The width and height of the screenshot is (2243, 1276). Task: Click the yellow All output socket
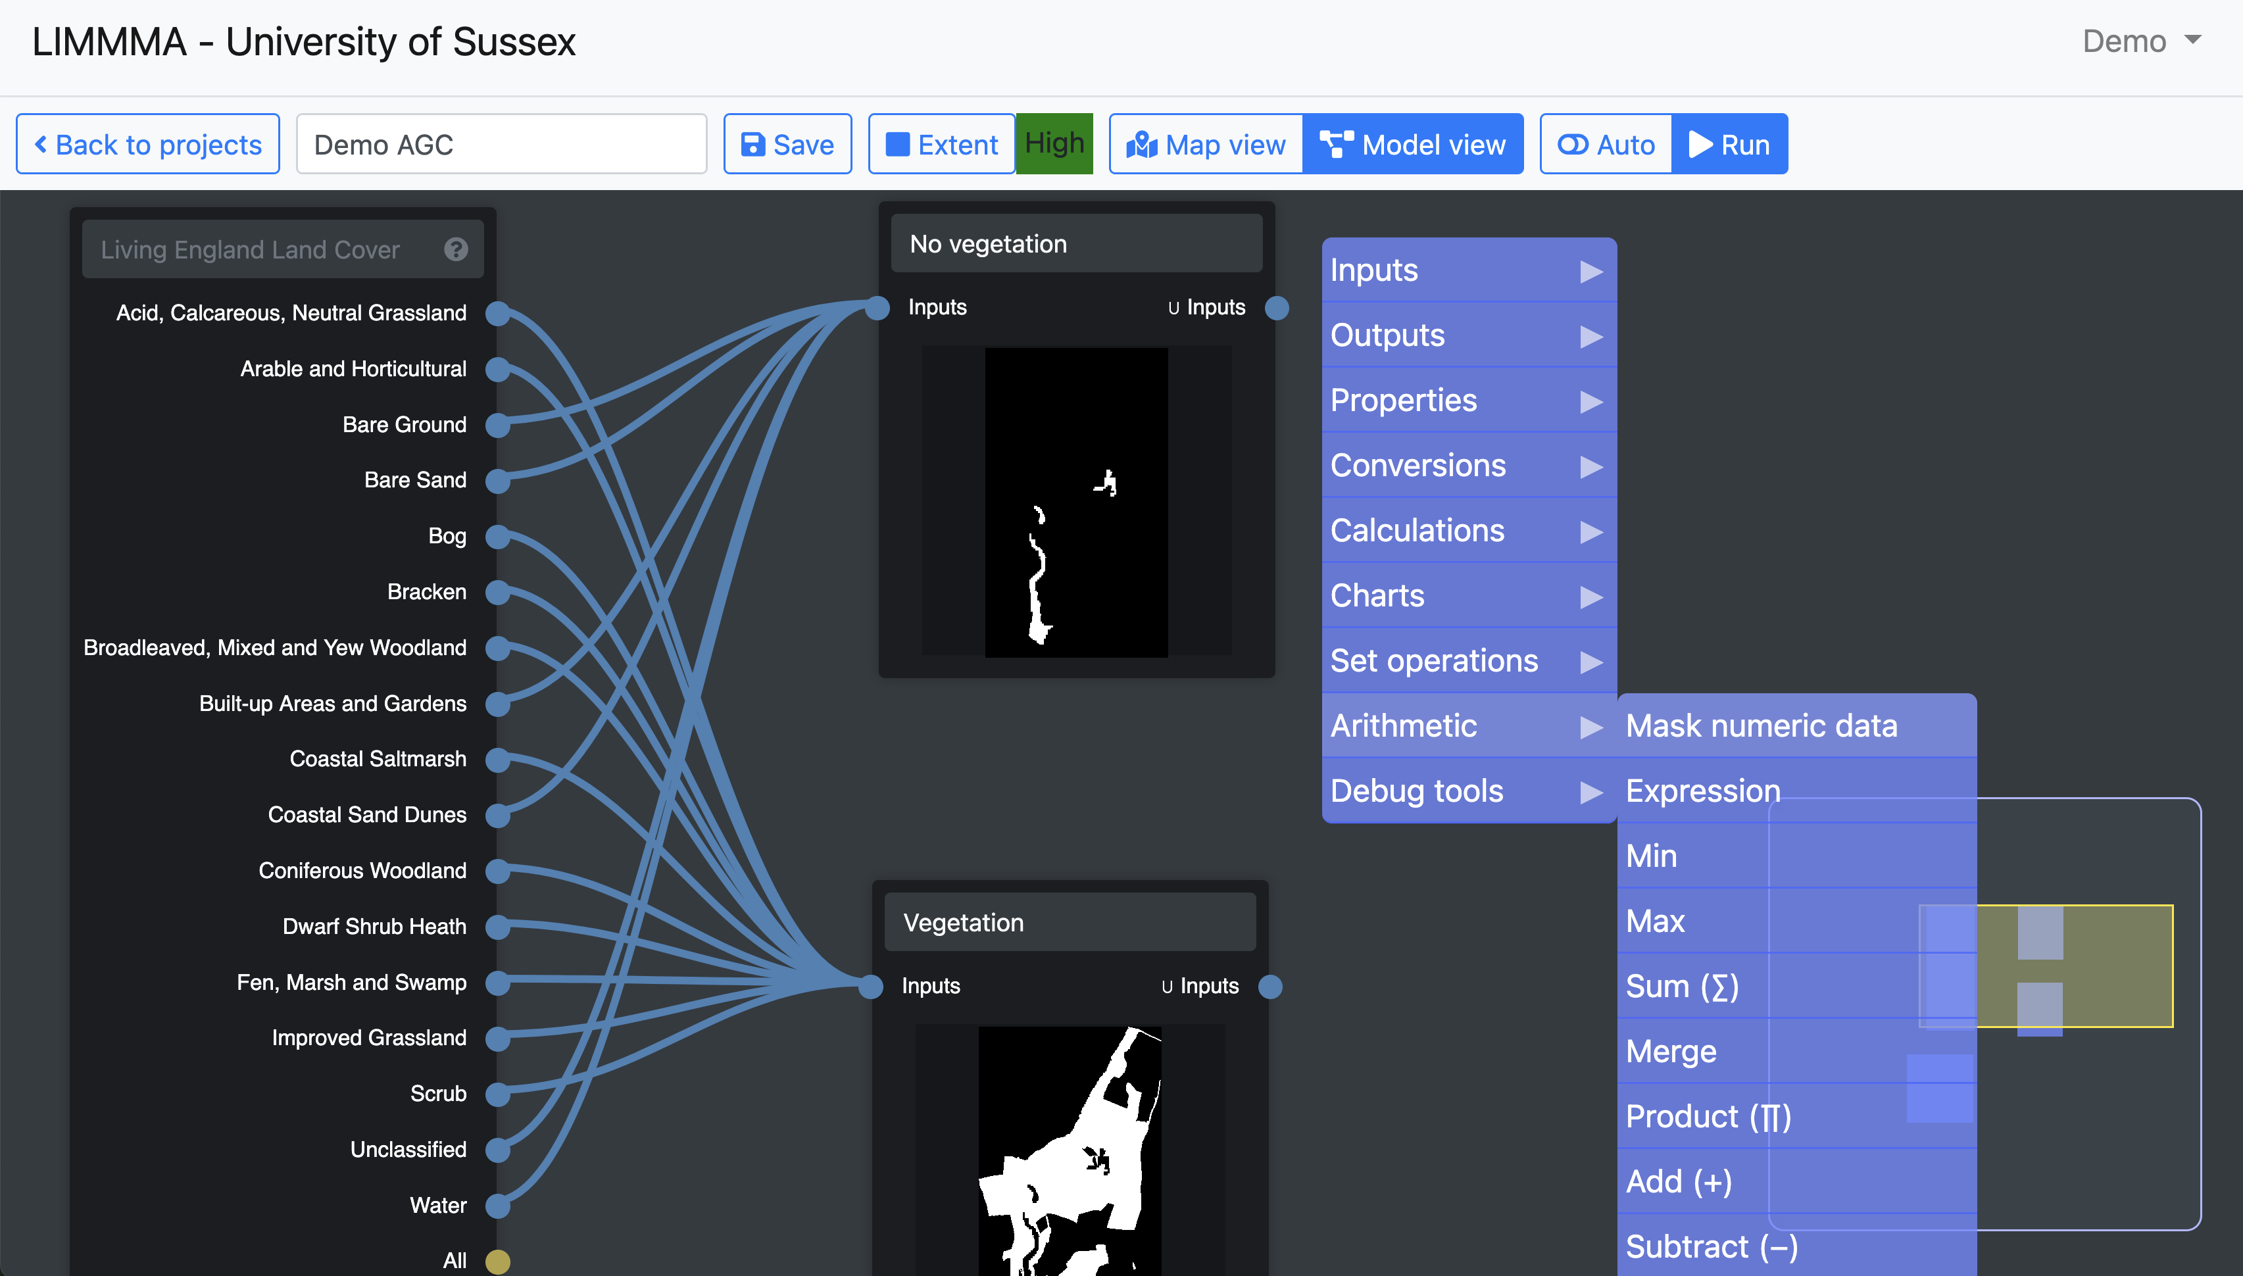(x=498, y=1261)
